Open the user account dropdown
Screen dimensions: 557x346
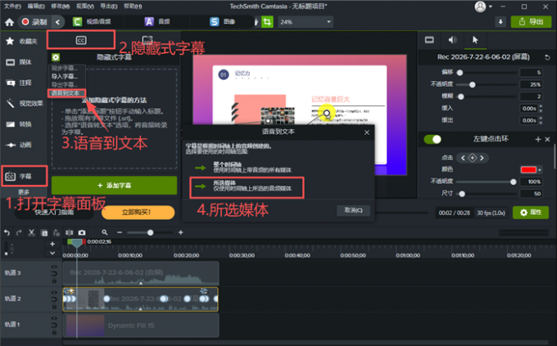483,7
